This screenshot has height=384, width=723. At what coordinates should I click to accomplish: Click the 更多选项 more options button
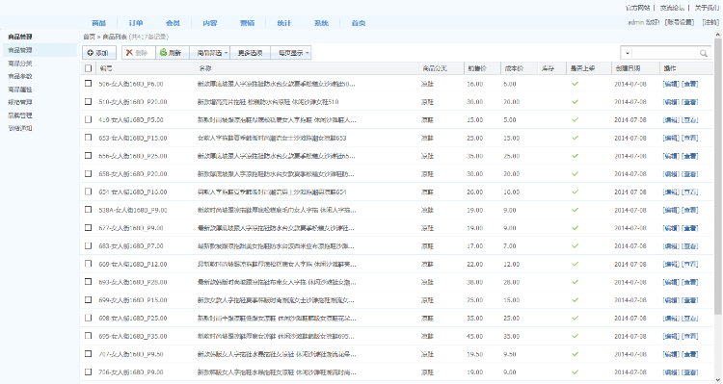[x=250, y=53]
